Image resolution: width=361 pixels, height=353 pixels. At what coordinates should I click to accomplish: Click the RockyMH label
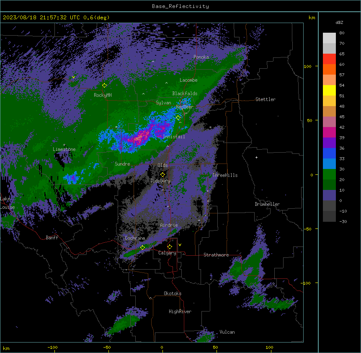point(103,95)
